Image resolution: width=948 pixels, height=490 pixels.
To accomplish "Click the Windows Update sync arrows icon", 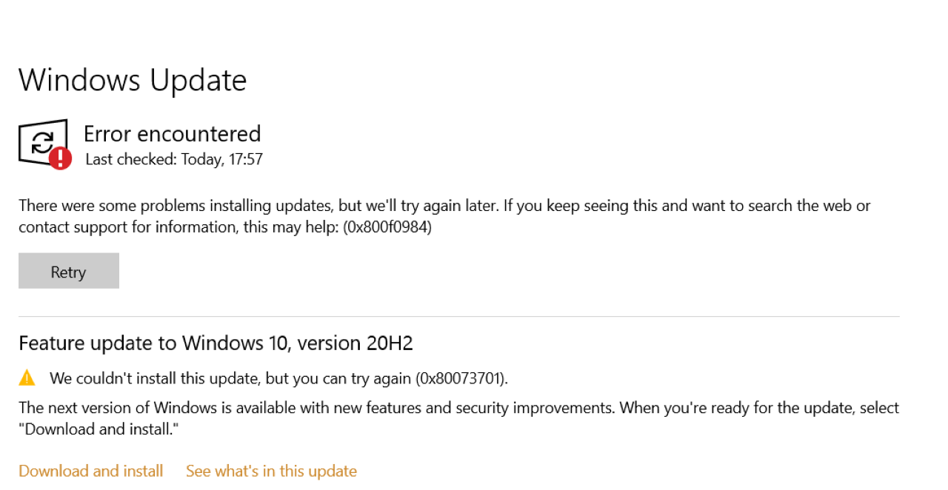I will (x=42, y=141).
